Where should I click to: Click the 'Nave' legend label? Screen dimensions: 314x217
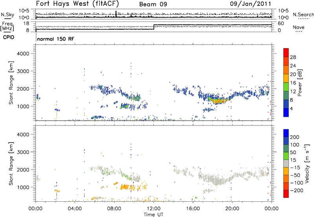[x=298, y=27]
